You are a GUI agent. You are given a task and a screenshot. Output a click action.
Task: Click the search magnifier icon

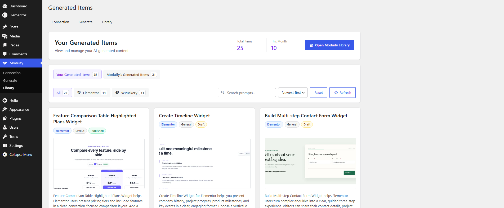[x=223, y=93]
